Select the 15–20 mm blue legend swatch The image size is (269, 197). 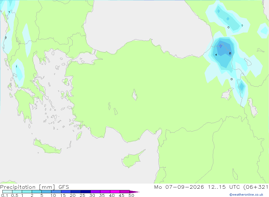tap(66, 192)
